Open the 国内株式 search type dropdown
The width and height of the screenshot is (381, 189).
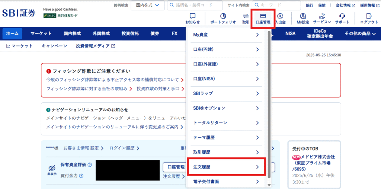(x=147, y=5)
